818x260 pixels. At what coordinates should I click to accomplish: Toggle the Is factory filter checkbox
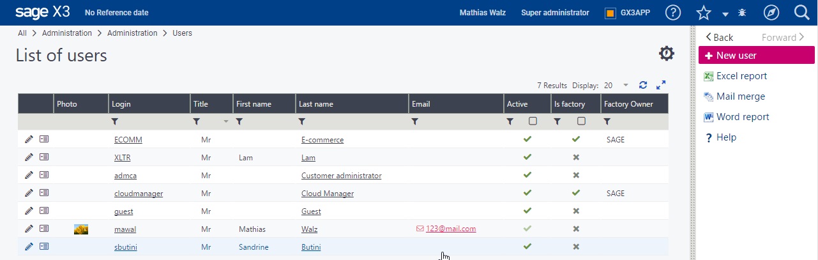581,121
